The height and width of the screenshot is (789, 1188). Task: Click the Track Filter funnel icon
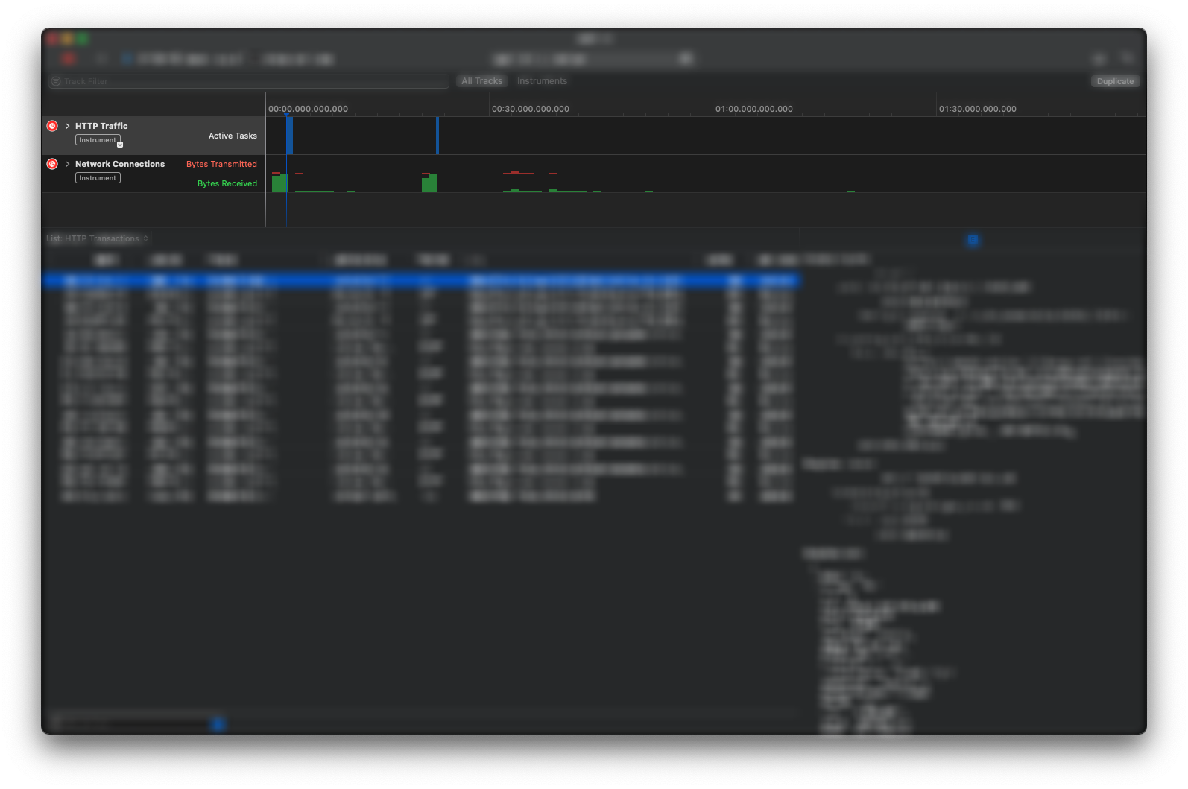56,81
